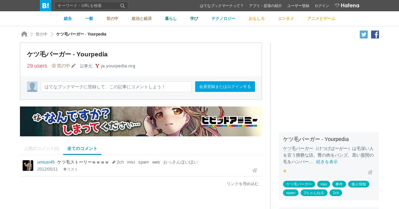Add star in the sidebar article card

click(370, 172)
